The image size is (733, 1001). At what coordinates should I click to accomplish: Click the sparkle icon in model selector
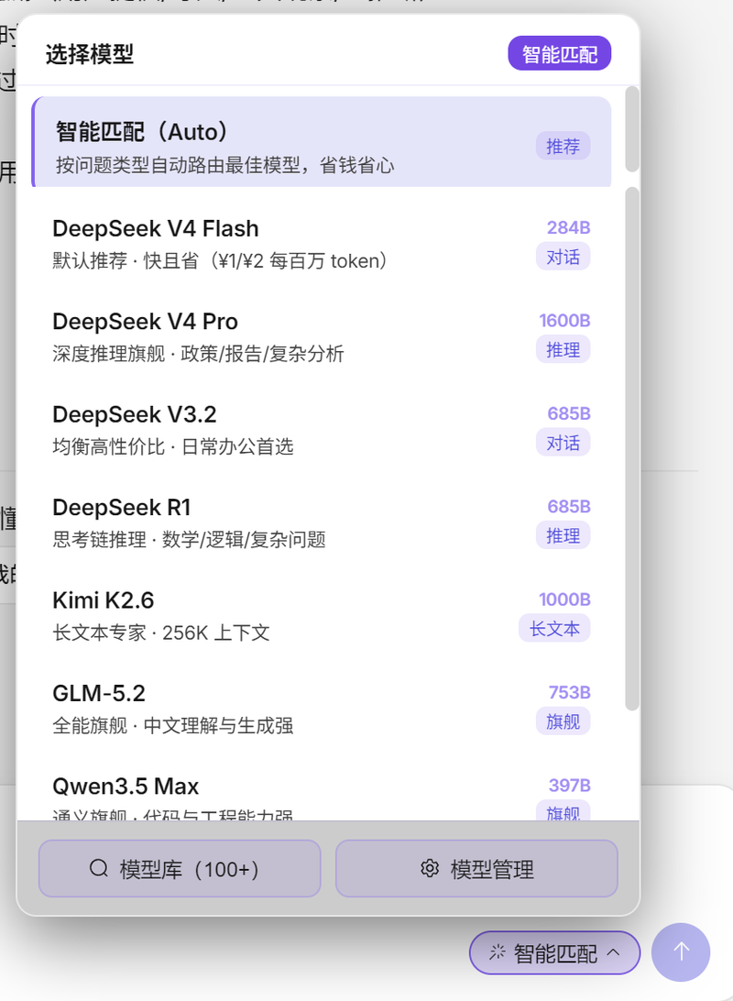[497, 952]
